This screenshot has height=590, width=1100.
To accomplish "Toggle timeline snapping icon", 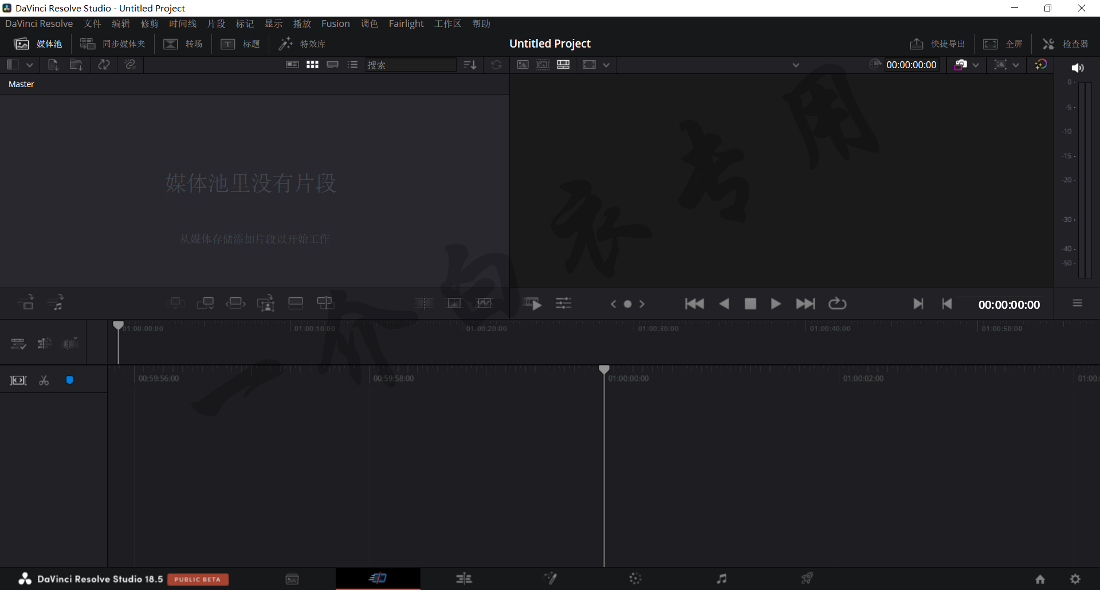I will 18,380.
